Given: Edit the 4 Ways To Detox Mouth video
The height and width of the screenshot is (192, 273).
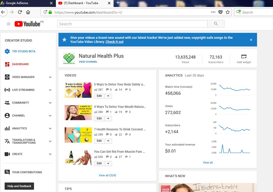Looking at the screenshot, I should click(x=99, y=119).
